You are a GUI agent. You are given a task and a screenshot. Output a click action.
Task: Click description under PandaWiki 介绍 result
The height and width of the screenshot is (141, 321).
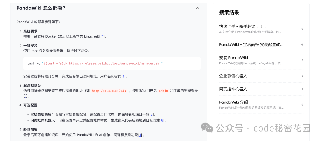[x=251, y=108]
